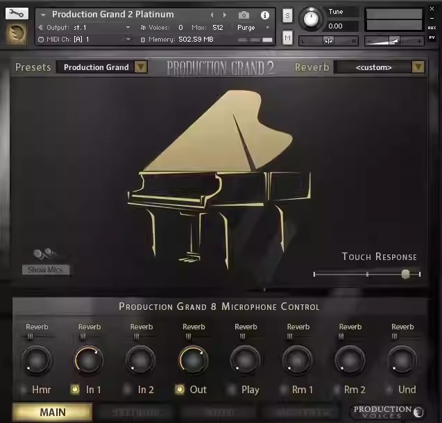Turn off the Out microphone power button
Screen dimensions: 442x423
click(178, 389)
